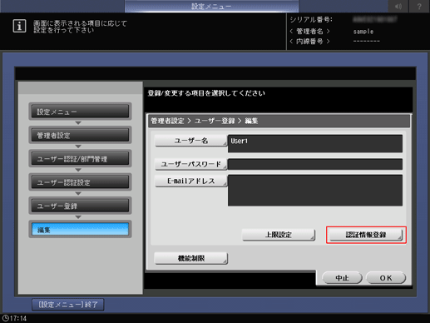Return to ユーザー登録 in the left menu
Screen dimensions: 430x323
point(80,206)
